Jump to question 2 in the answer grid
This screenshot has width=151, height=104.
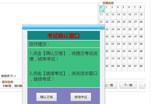pos(108,9)
